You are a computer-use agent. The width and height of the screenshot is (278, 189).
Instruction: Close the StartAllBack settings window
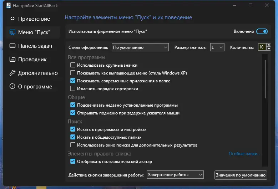coord(267,5)
